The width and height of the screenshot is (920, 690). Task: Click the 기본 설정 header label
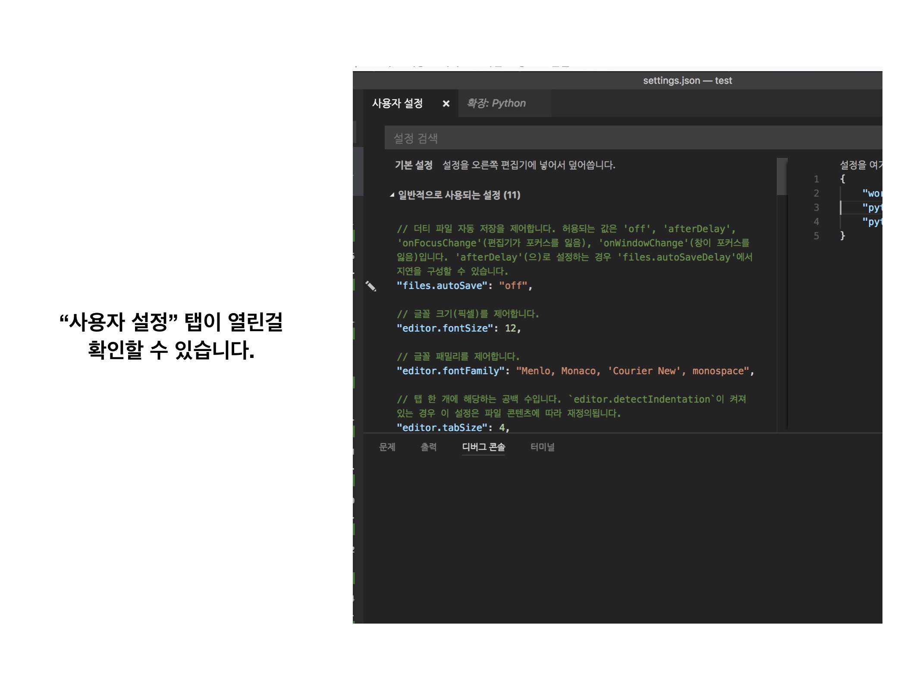(x=413, y=165)
